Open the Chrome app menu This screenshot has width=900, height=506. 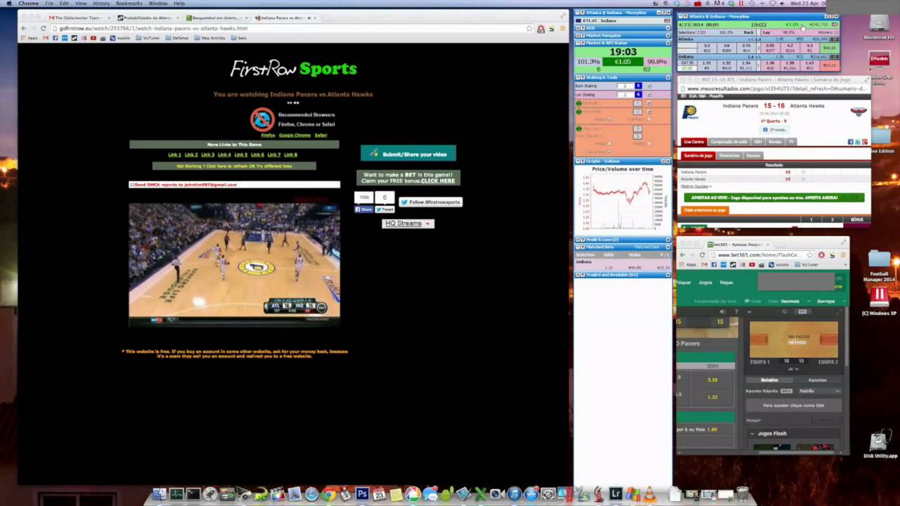tap(29, 4)
